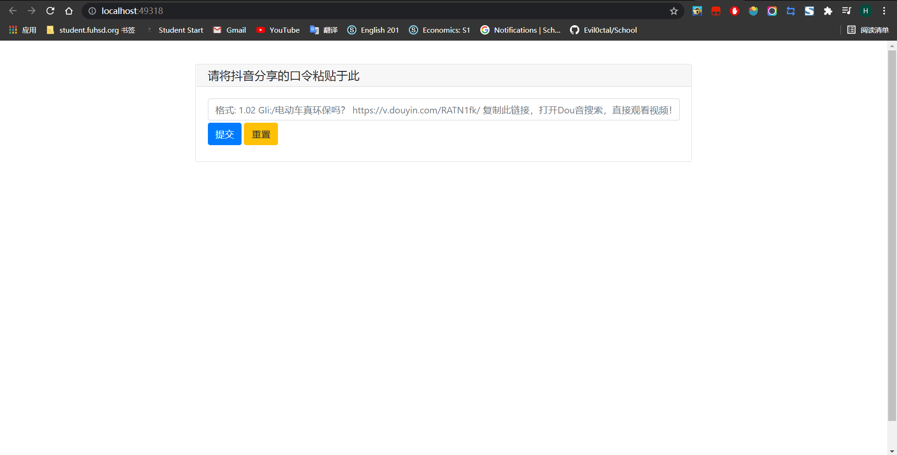The image size is (897, 455).
Task: Open the media control playlist icon
Action: coord(847,11)
